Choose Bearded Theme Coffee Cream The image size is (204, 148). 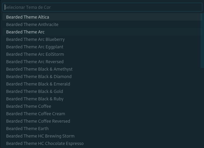click(35, 114)
